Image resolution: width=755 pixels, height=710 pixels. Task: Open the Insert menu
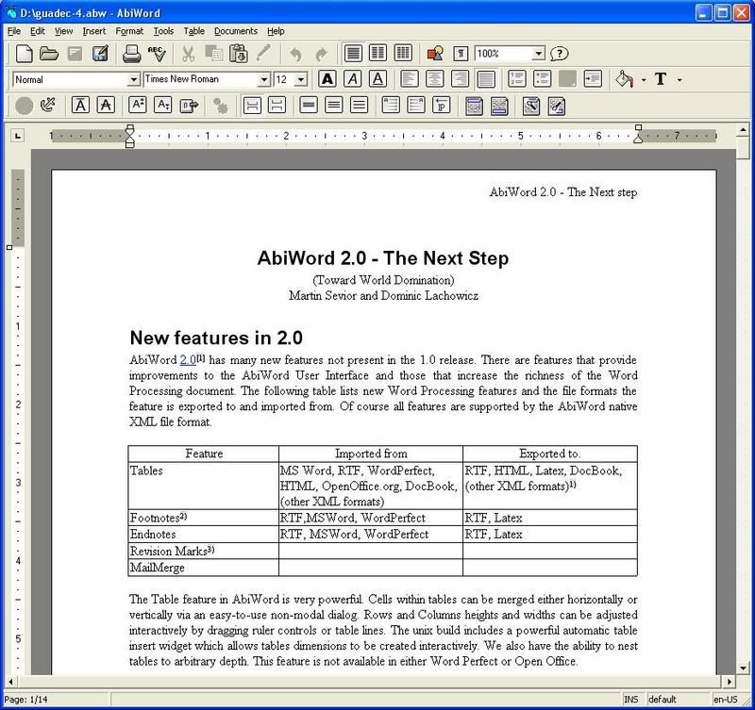[x=93, y=31]
